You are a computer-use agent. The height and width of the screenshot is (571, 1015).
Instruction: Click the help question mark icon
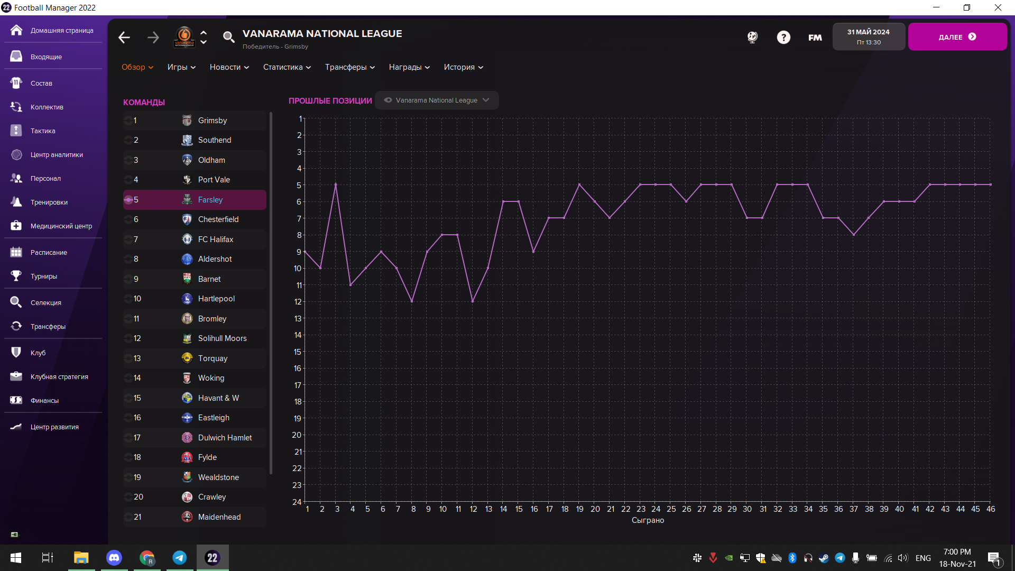pos(783,37)
